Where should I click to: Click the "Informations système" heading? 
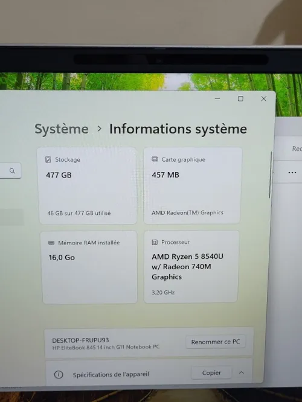pos(178,129)
